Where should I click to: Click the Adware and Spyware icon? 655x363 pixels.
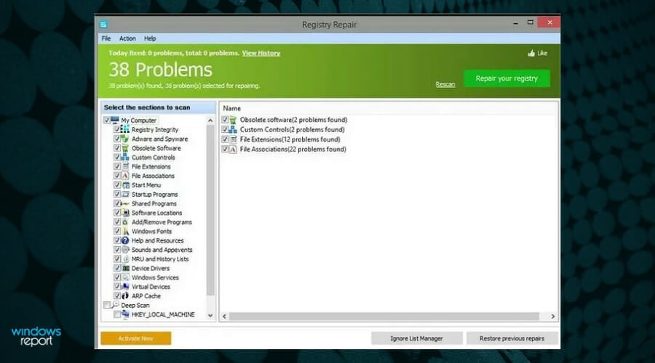pyautogui.click(x=125, y=139)
